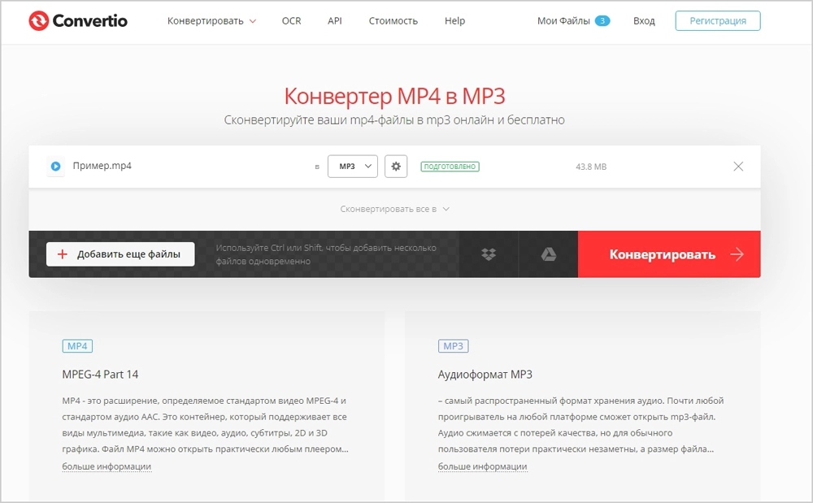Click the heading Конвертер MP4 в MP3
Screen dimensions: 813x503
[x=394, y=96]
